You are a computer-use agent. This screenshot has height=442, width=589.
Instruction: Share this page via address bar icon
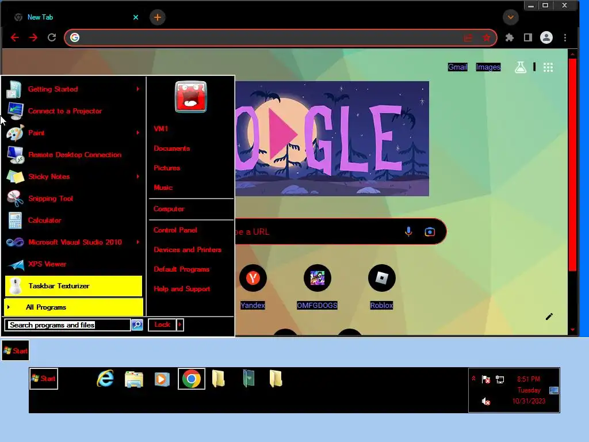(468, 37)
